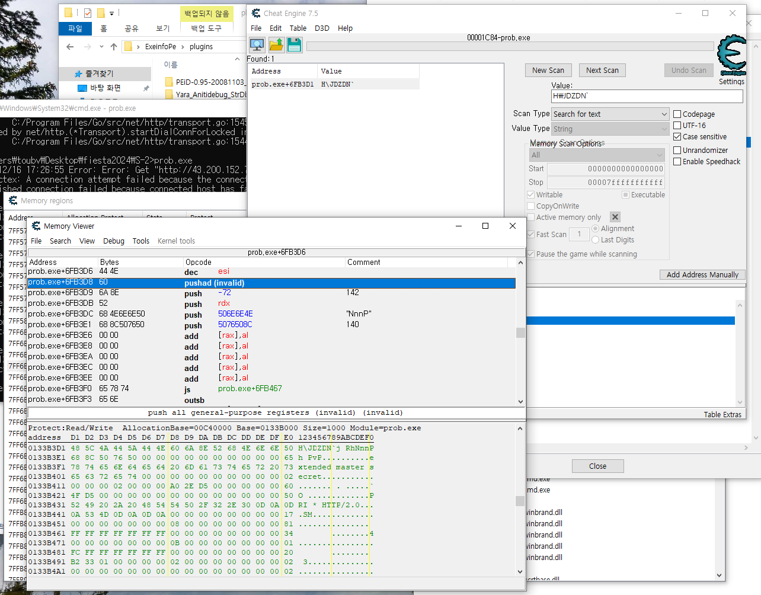Click the 즐겨찾기 star icon in Explorer sidebar

[x=78, y=73]
